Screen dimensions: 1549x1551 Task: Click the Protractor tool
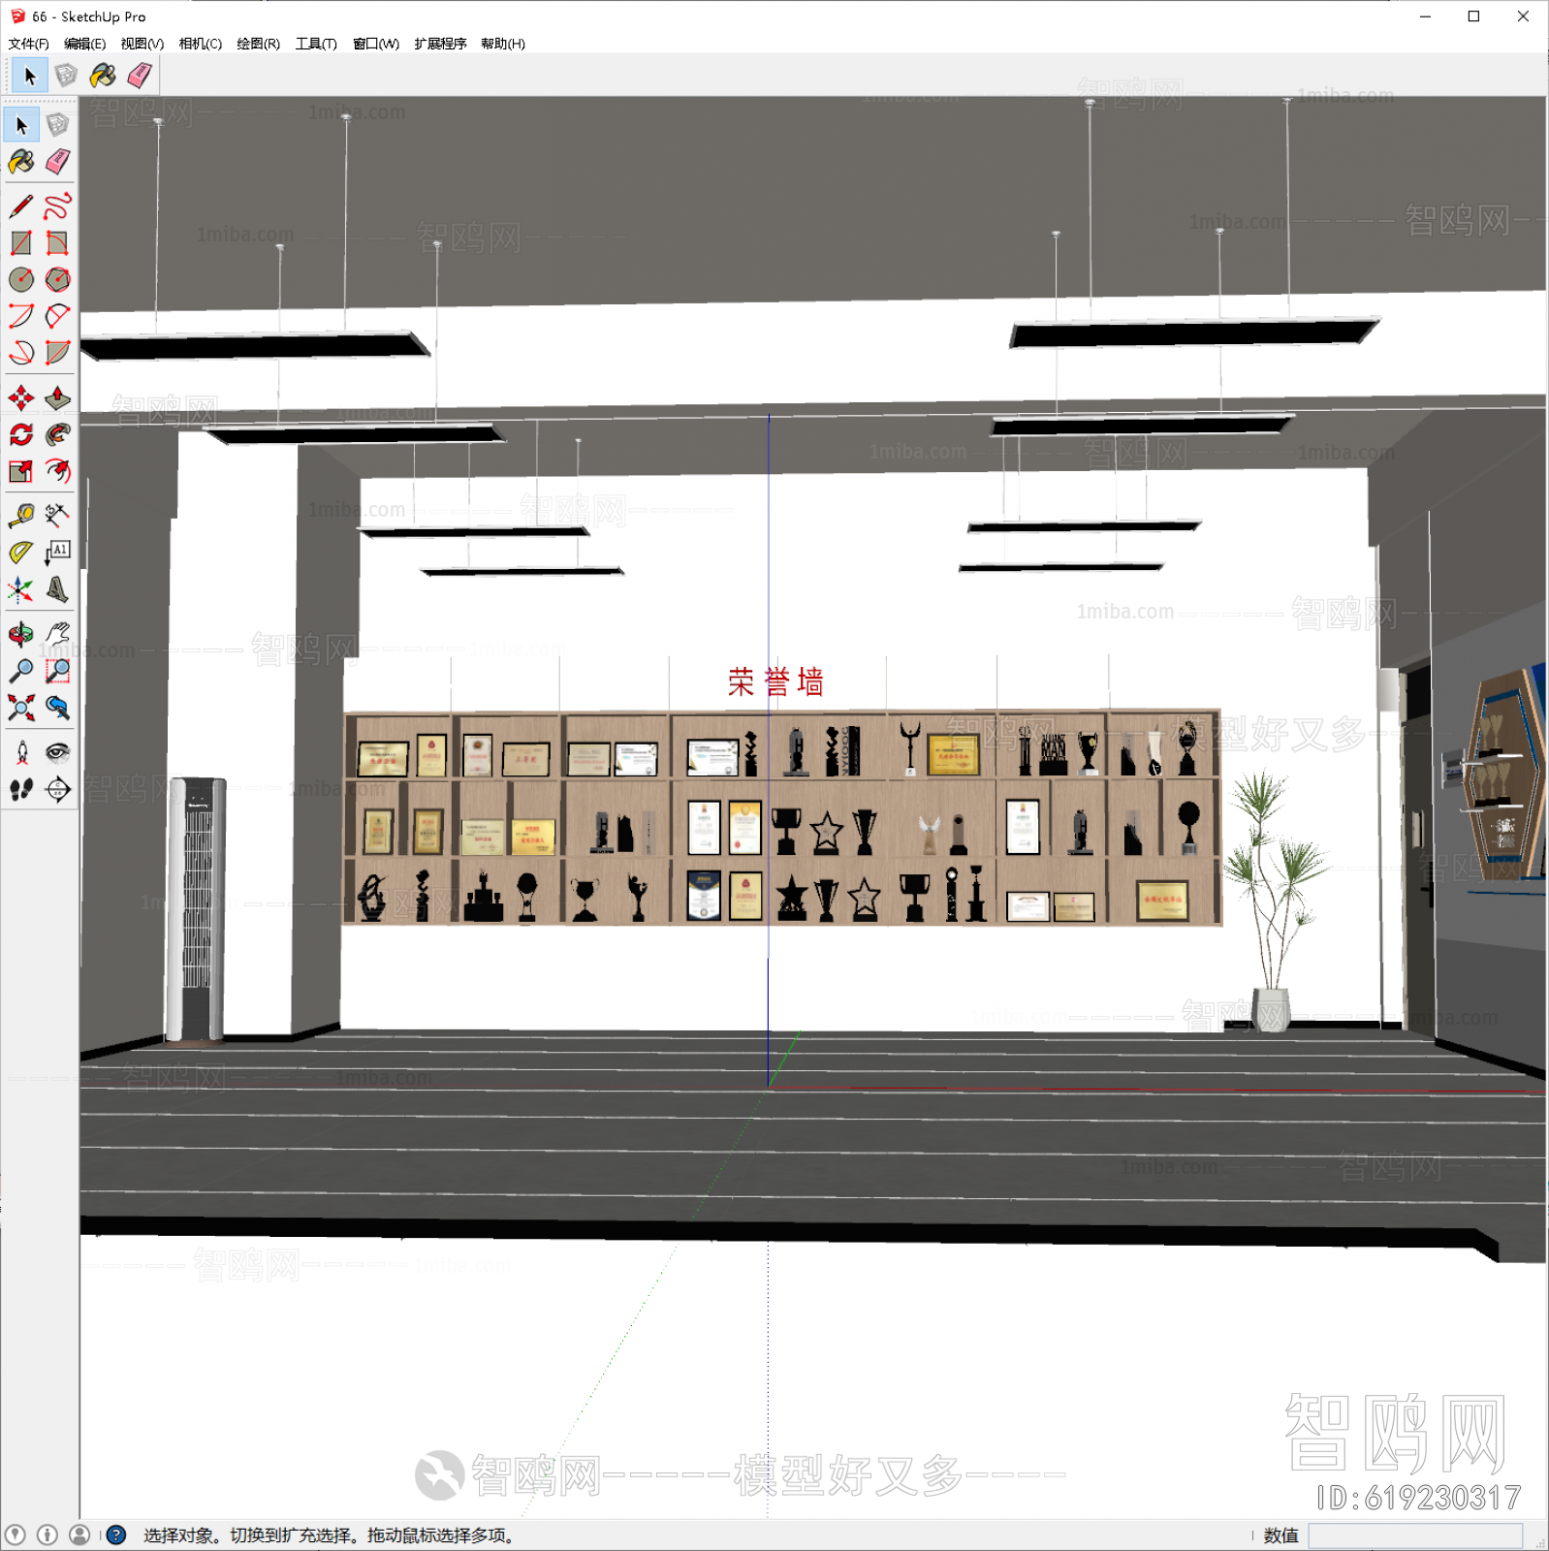tap(21, 553)
